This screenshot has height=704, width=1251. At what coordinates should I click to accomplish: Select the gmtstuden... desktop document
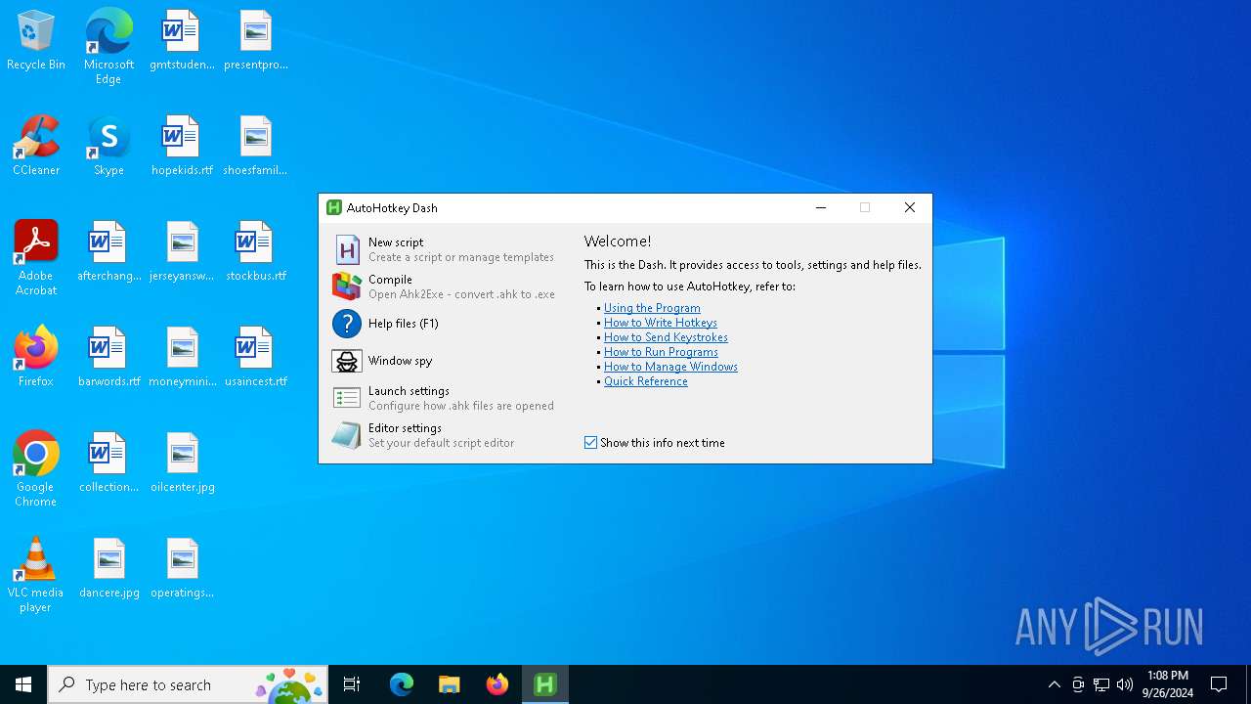coord(182,40)
